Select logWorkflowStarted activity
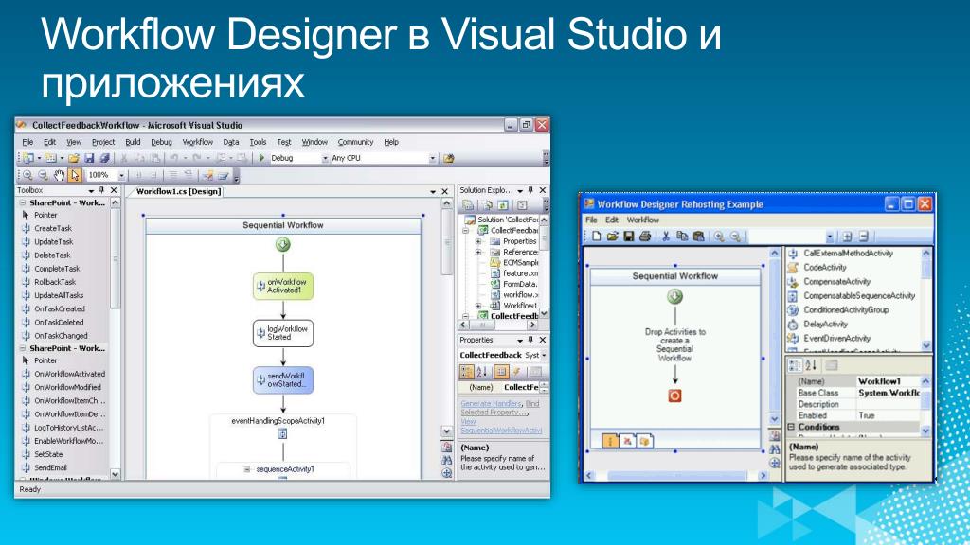This screenshot has height=545, width=970. coord(282,334)
